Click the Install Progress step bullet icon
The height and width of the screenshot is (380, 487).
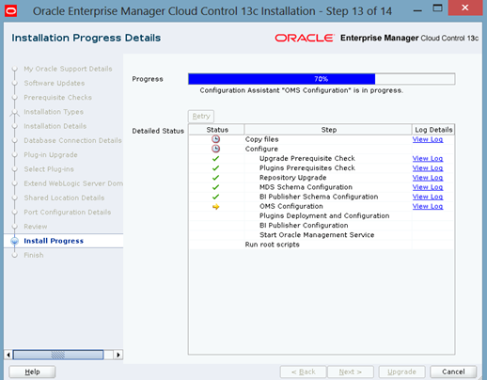tap(14, 241)
